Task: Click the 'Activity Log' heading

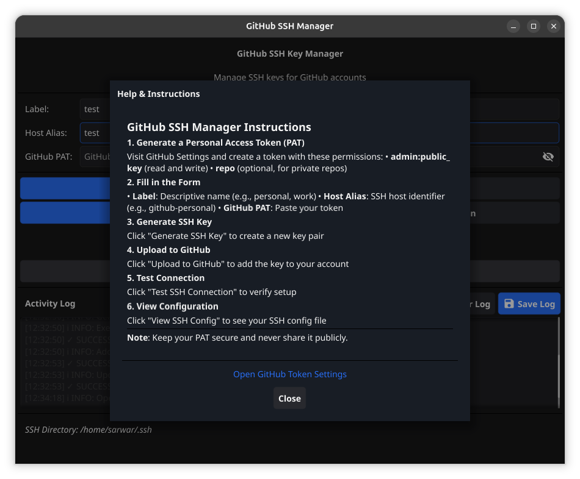Action: pos(50,303)
